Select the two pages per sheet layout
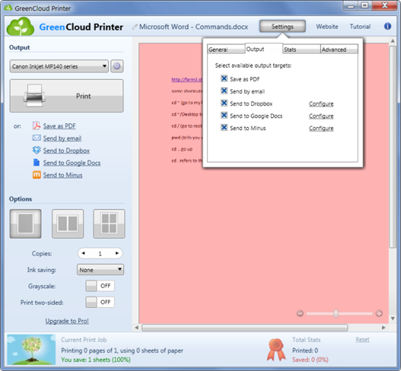Screen dimensions: 401x371 [x=68, y=224]
